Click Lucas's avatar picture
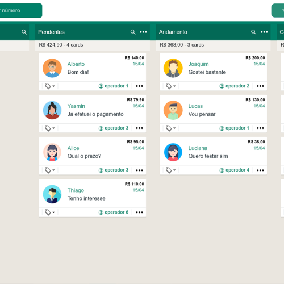The image size is (284, 284). tap(173, 110)
